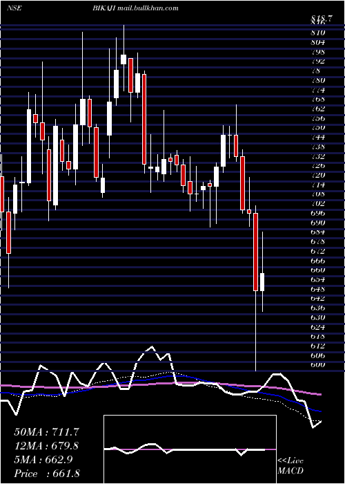
Task: Click the 810 price axis label
Action: [319, 32]
